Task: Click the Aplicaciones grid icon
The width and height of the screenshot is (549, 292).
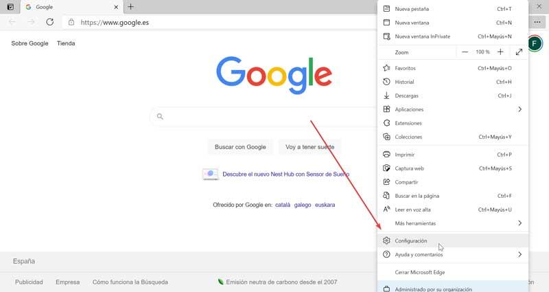Action: tap(386, 109)
